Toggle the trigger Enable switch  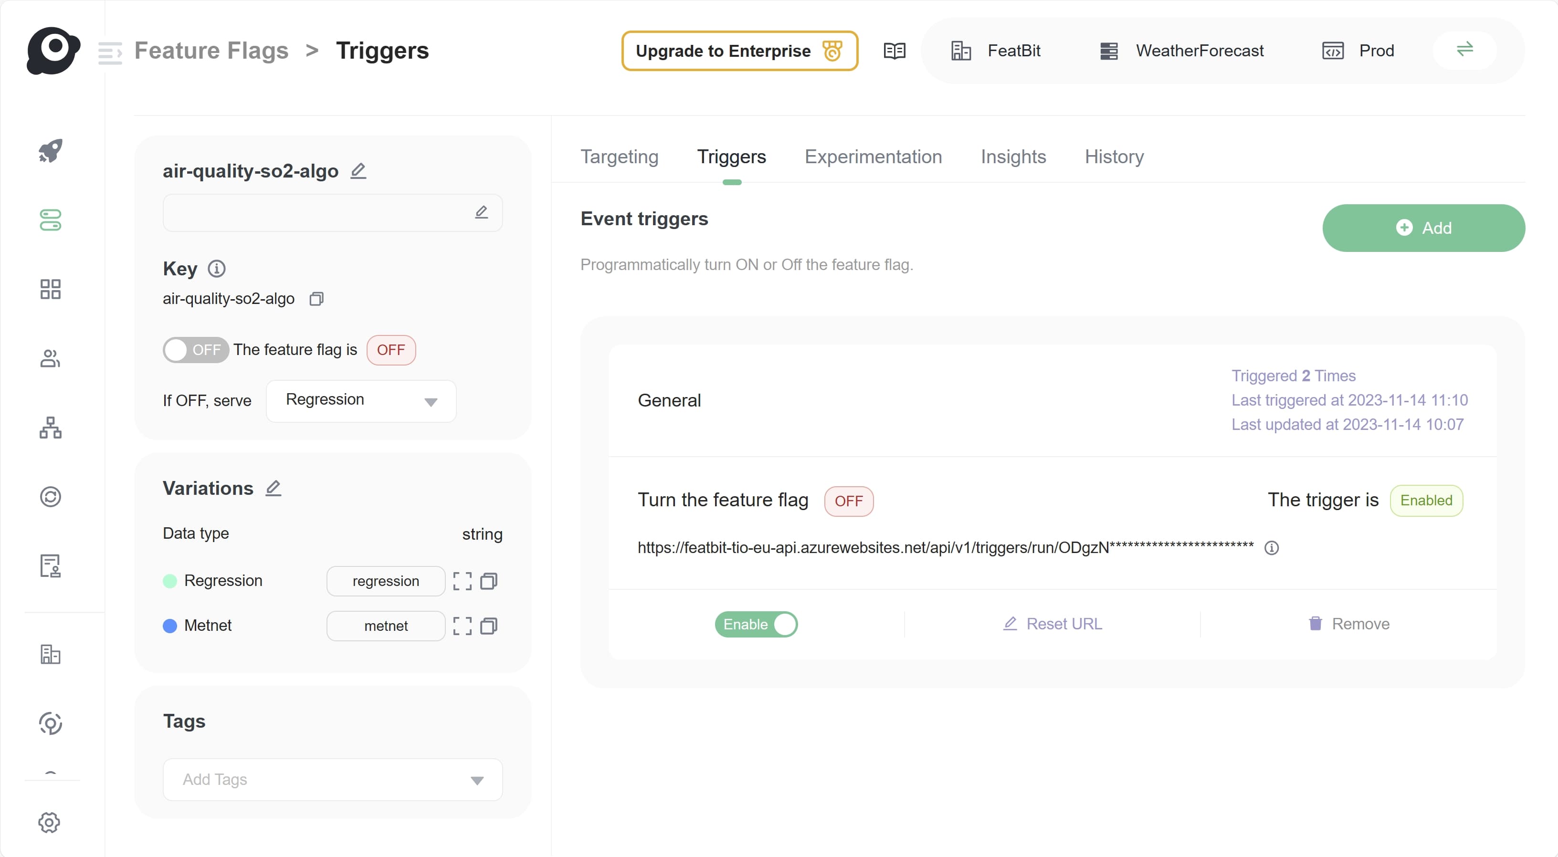click(756, 624)
